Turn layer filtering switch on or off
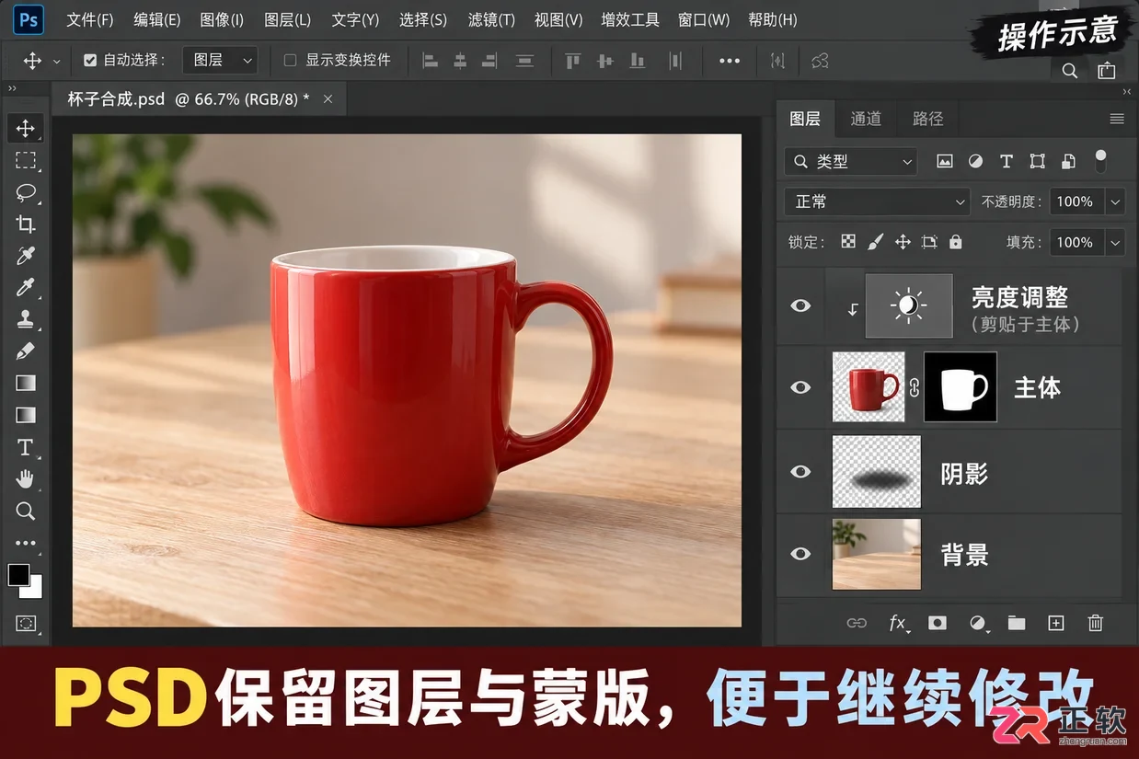 pos(1100,161)
